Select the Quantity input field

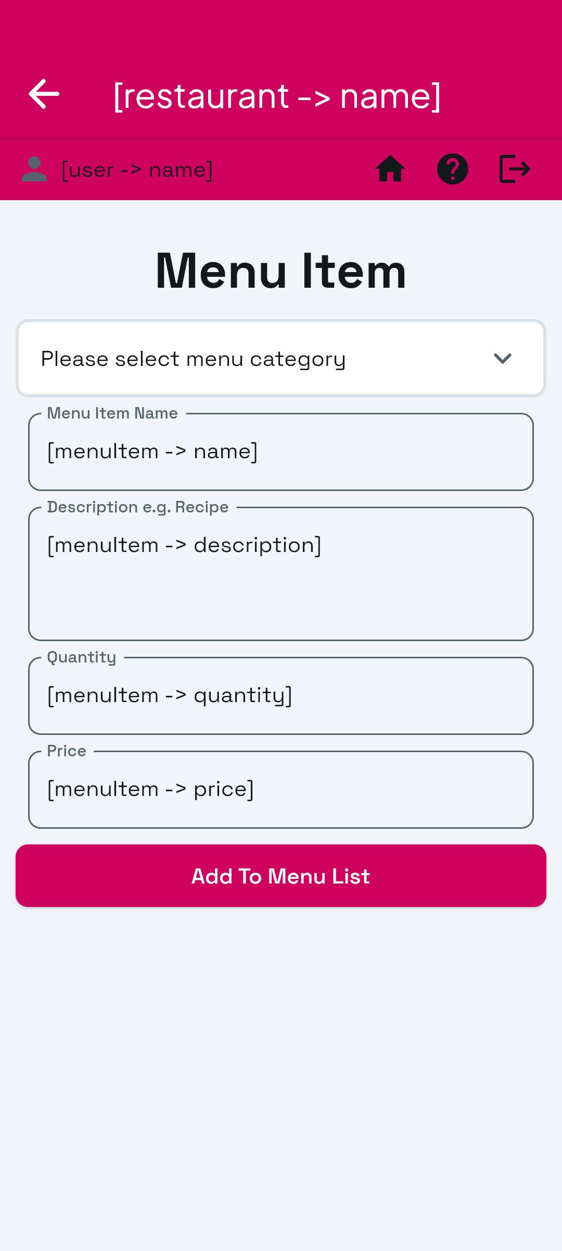coord(281,696)
